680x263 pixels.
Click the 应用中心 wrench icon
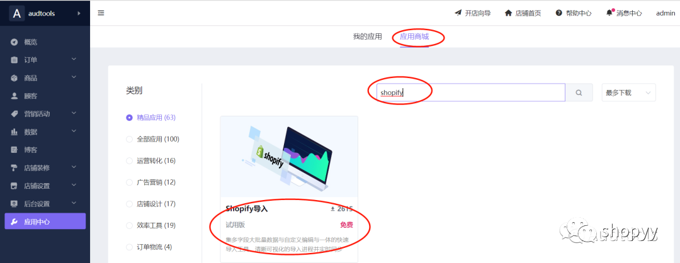pyautogui.click(x=14, y=222)
